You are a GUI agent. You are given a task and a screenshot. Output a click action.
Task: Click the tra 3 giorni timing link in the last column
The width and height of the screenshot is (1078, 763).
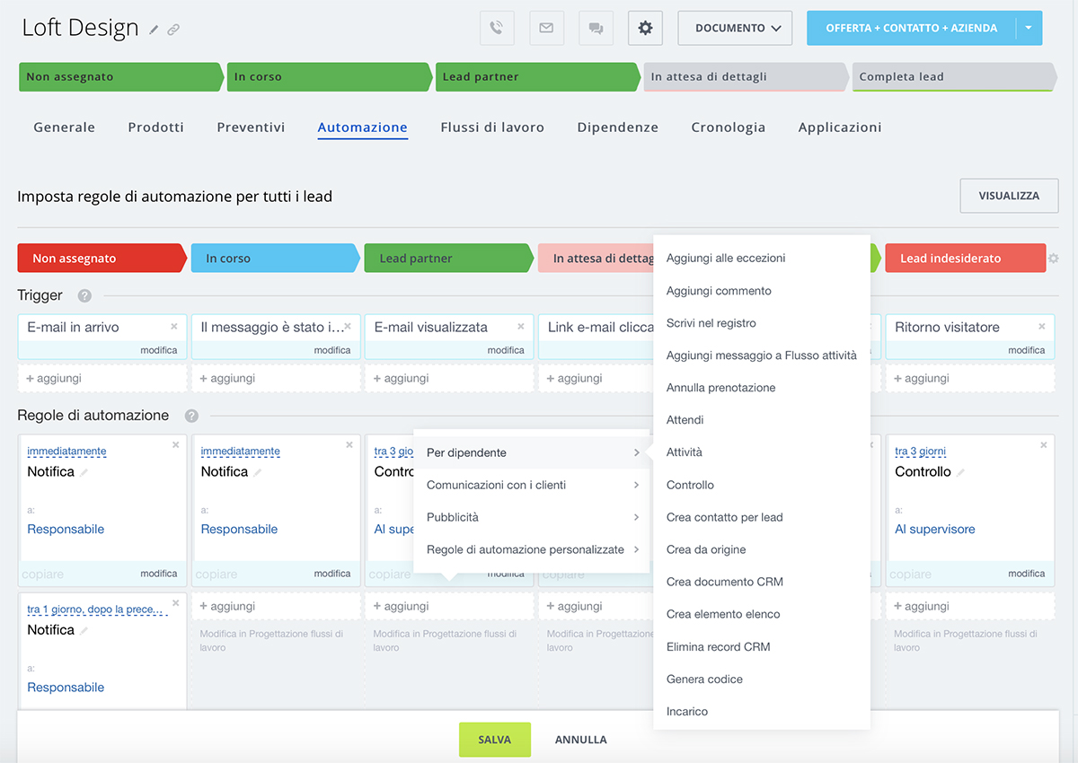[920, 452]
